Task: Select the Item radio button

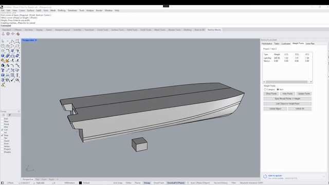Action: click(278, 89)
